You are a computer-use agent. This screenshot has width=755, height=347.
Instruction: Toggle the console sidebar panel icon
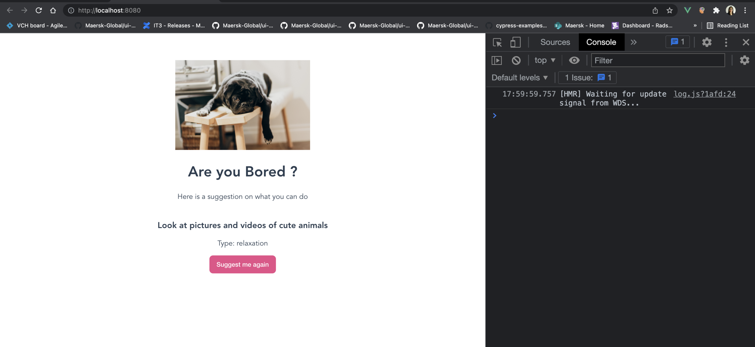pos(496,60)
